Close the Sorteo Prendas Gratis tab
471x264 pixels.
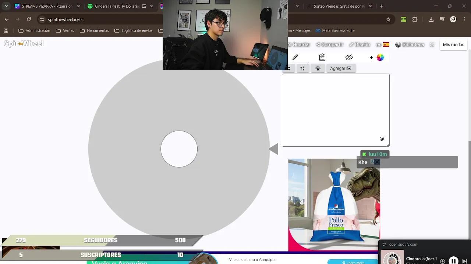(x=370, y=6)
